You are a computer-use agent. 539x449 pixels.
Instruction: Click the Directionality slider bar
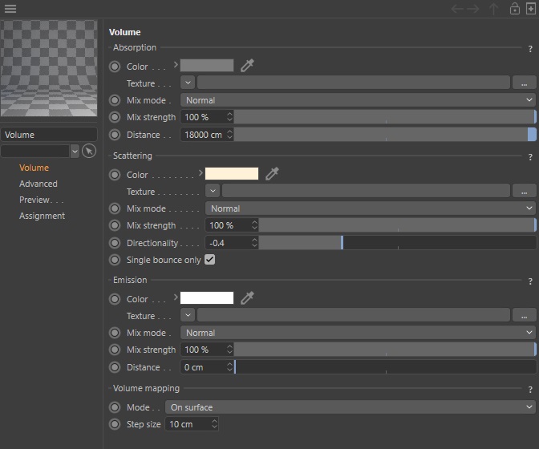pyautogui.click(x=398, y=243)
